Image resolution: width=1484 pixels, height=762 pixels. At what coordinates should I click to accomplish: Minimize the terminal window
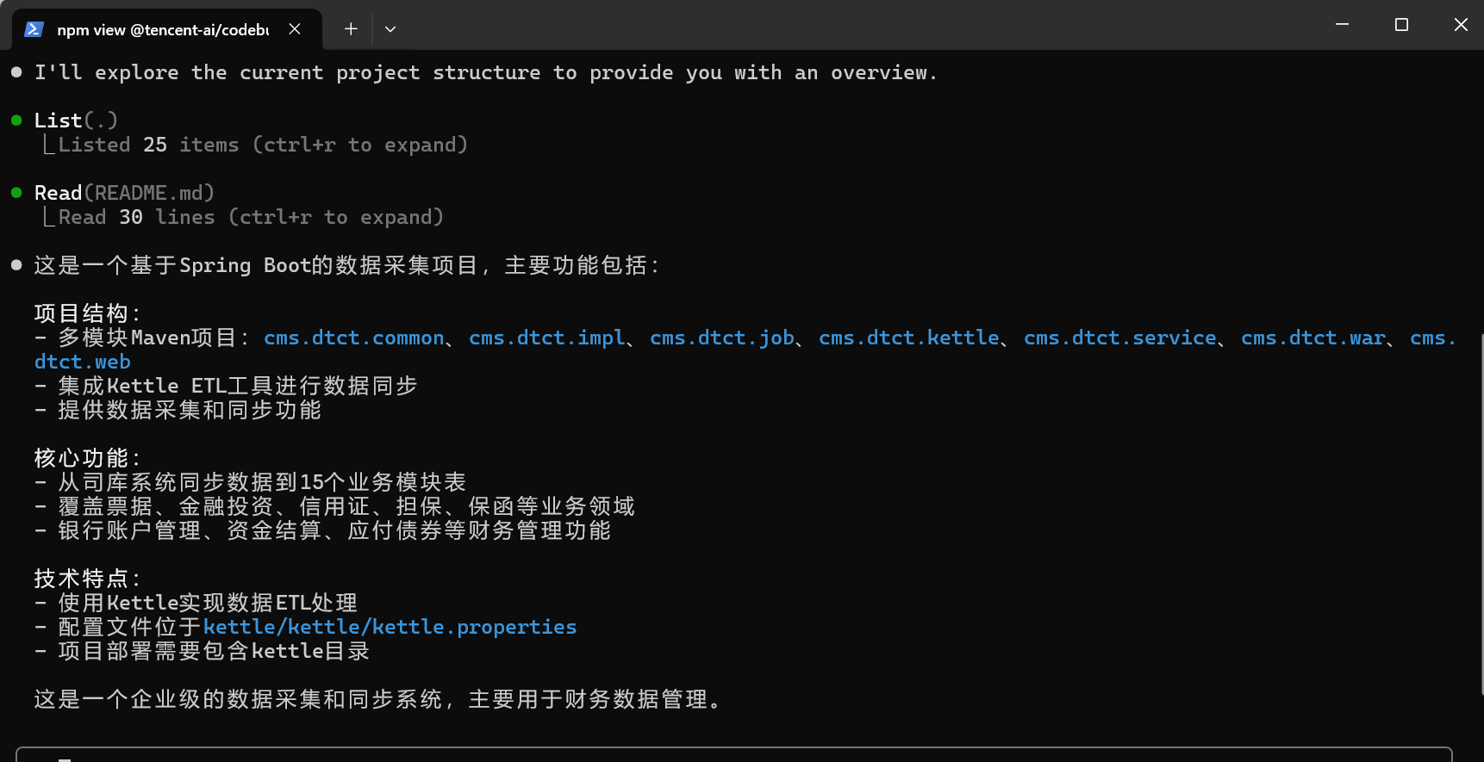pos(1342,25)
